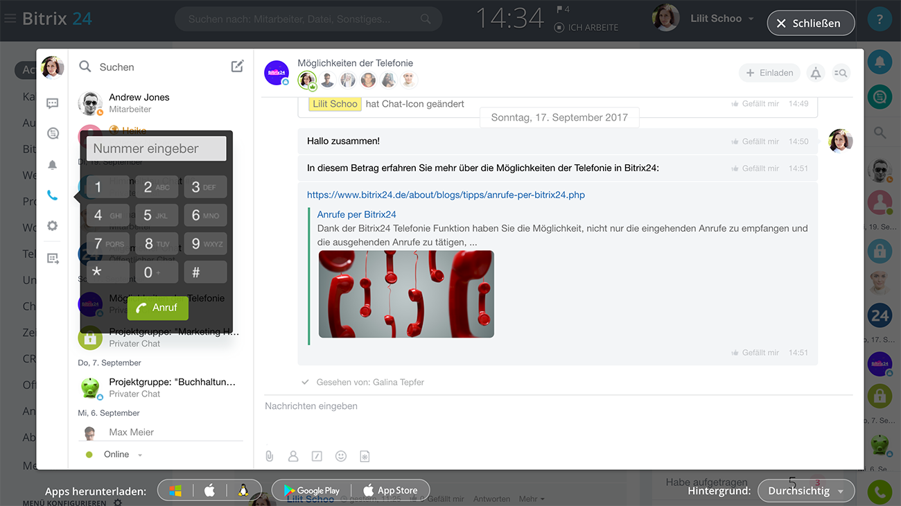Click the green phone button bottom right

[x=880, y=492]
